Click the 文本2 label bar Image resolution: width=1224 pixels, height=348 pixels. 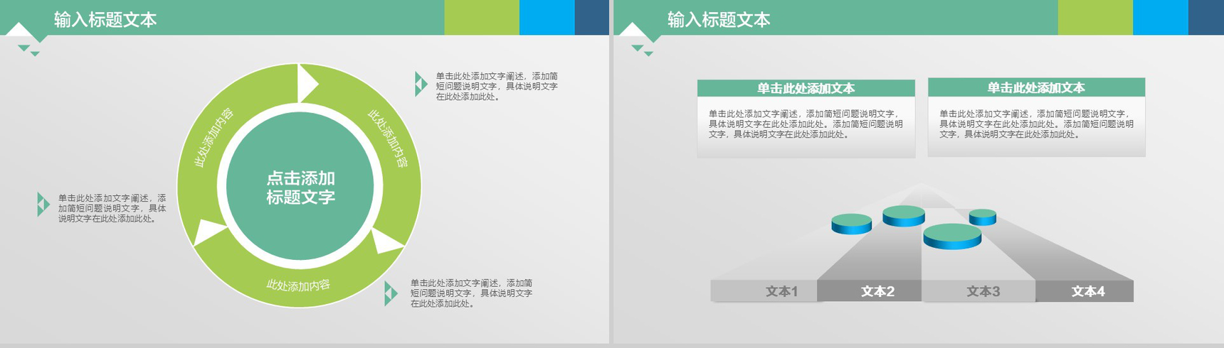870,291
